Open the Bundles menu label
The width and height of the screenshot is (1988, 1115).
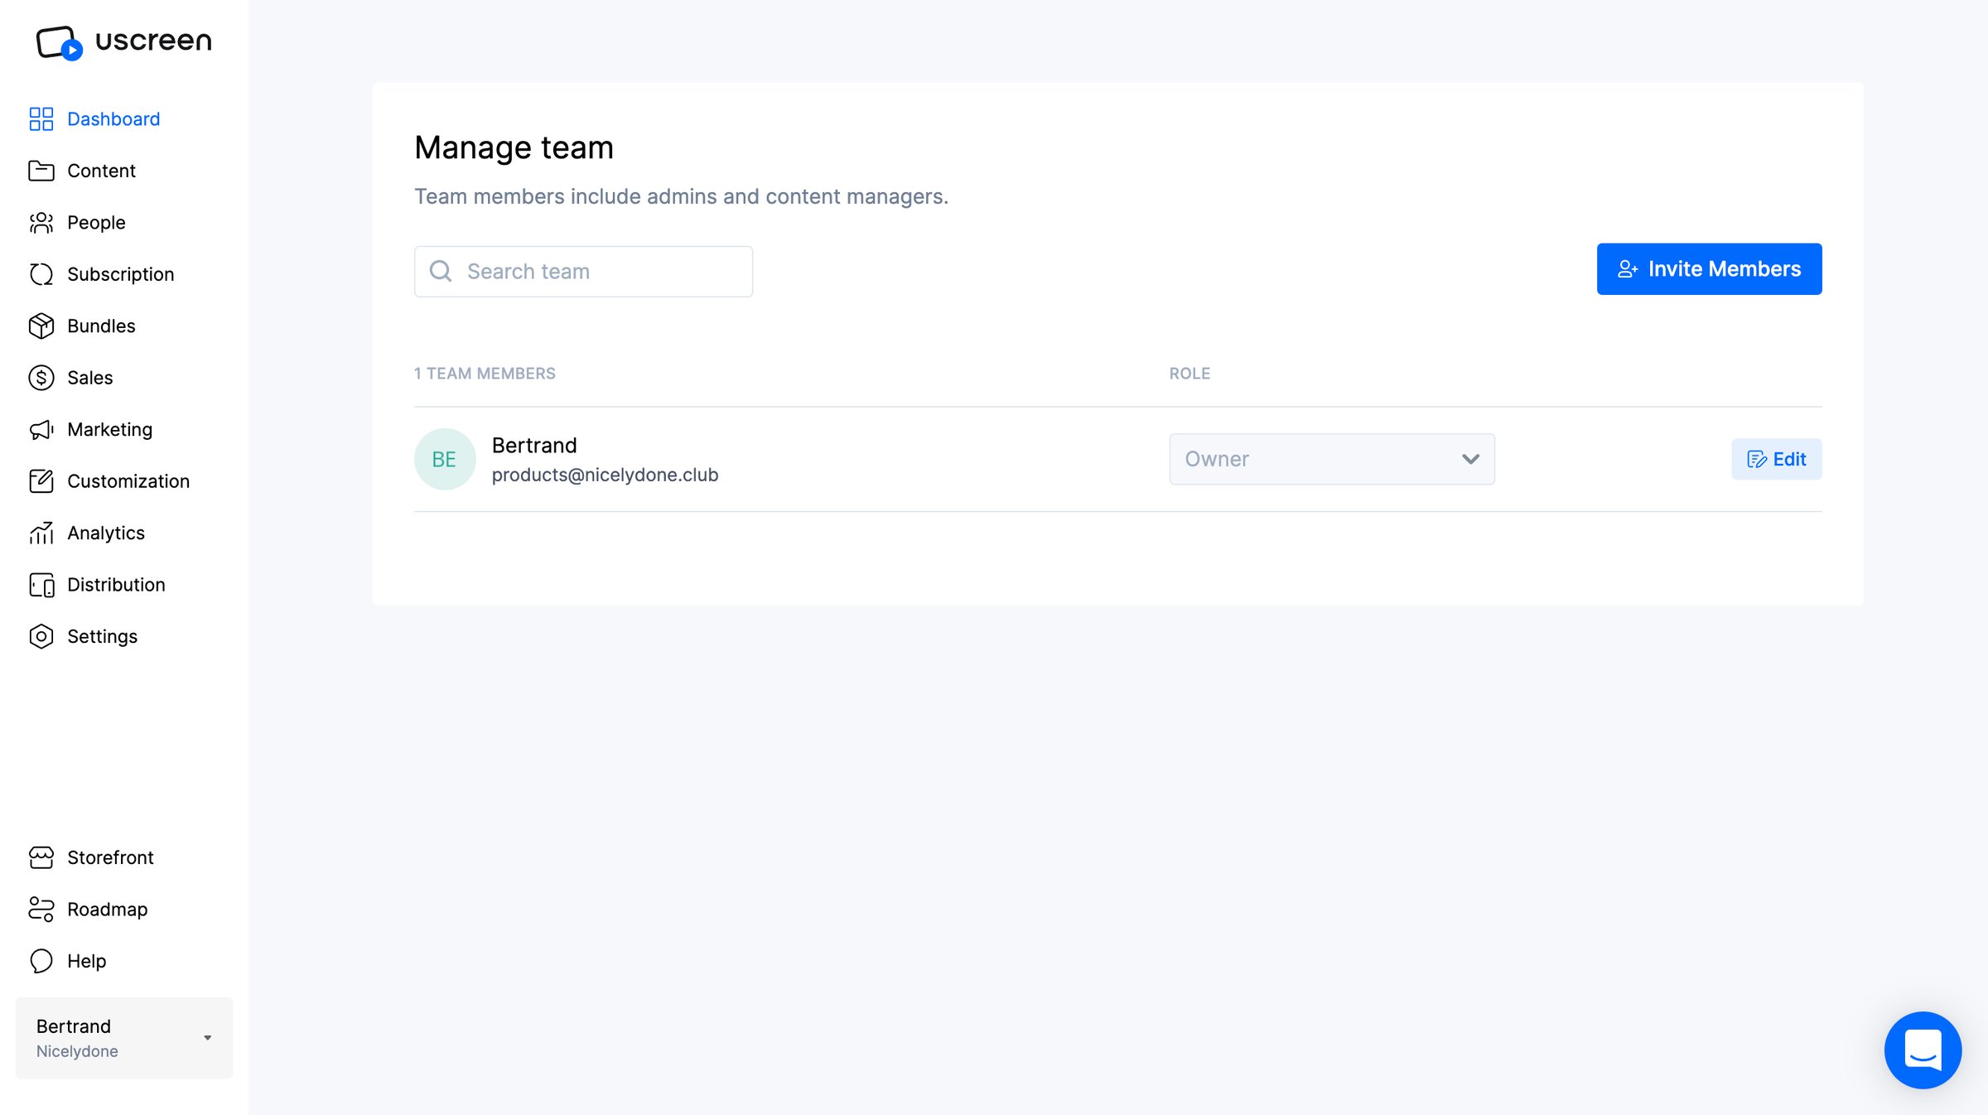(101, 326)
